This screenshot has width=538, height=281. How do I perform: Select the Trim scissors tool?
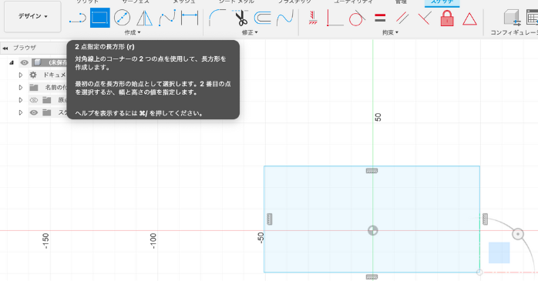(x=240, y=18)
